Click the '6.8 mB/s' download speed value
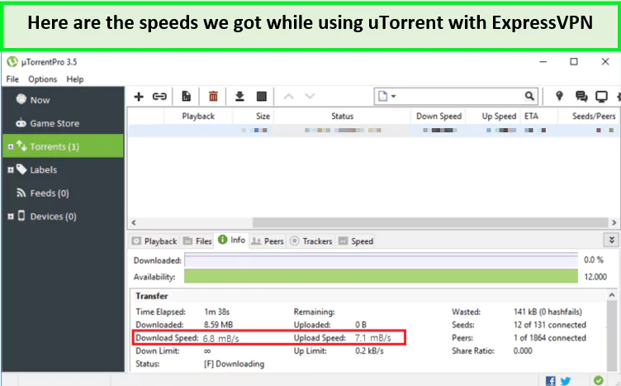Image resolution: width=621 pixels, height=386 pixels. pos(221,338)
